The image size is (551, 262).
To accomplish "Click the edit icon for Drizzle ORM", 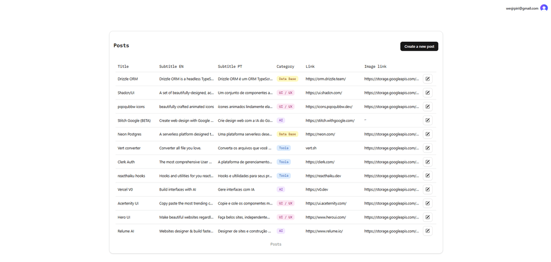I will pos(428,79).
